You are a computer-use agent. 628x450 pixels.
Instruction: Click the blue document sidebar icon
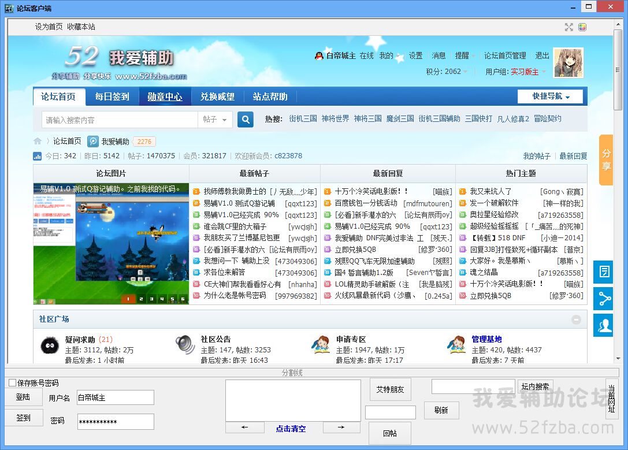click(604, 272)
